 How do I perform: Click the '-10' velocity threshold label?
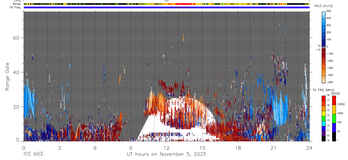pos(318,50)
